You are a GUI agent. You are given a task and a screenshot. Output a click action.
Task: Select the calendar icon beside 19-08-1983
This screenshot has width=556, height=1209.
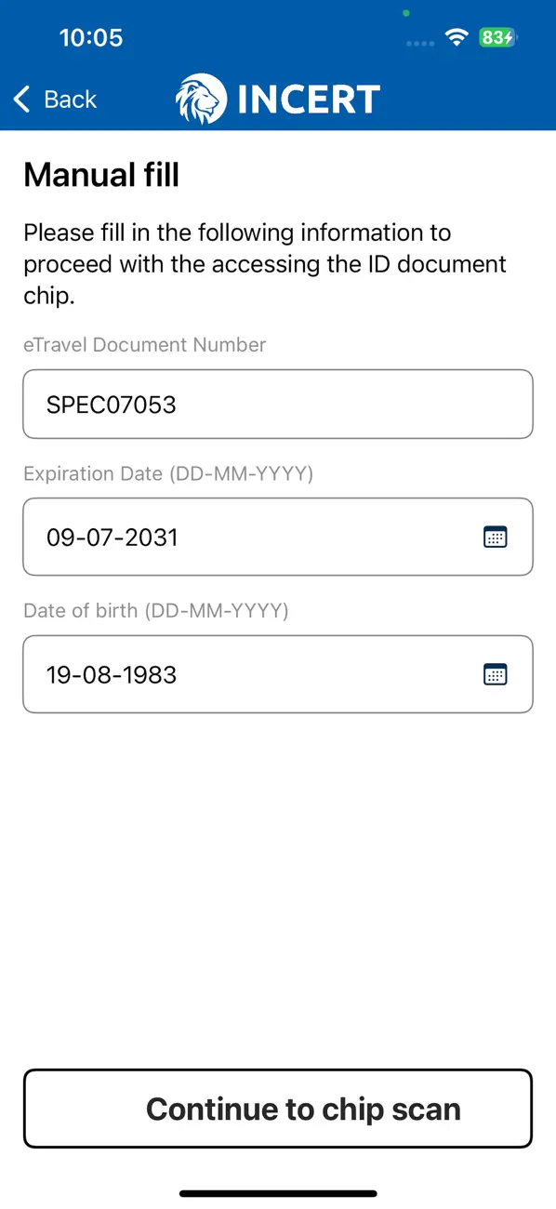(x=496, y=674)
